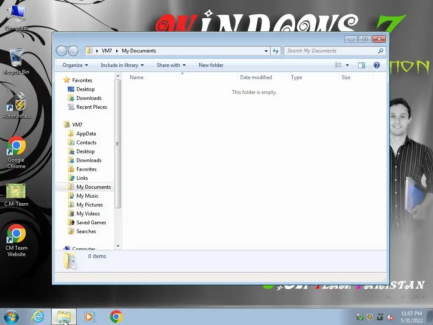Click the folder icon in address bar
This screenshot has height=325, width=433.
coord(90,51)
